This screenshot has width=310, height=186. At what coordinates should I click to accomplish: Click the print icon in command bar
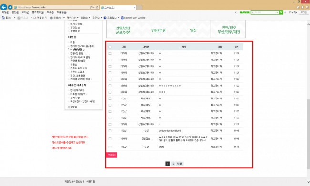(51, 18)
